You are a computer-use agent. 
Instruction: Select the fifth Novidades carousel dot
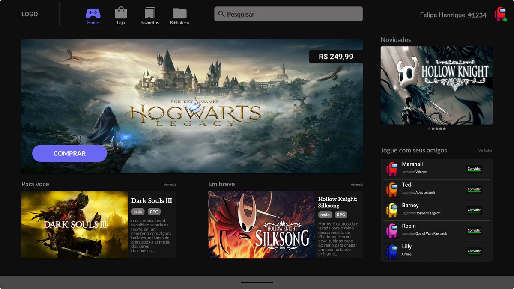[x=444, y=128]
